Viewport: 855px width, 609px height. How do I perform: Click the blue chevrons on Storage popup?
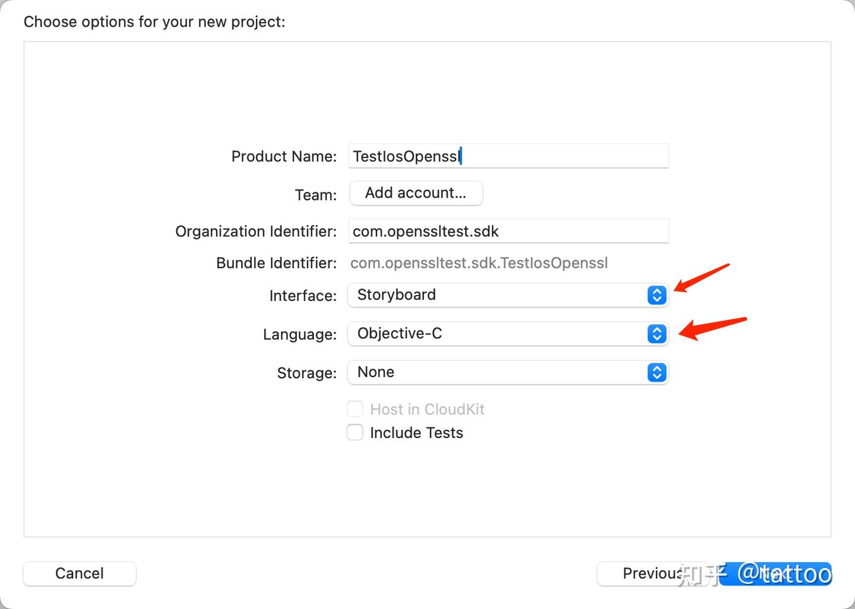(657, 372)
